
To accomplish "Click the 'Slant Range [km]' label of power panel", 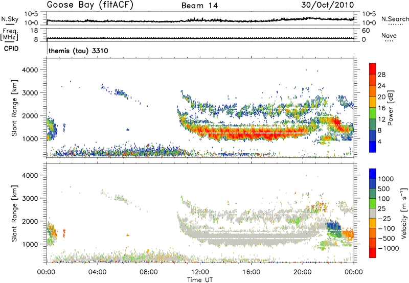I will [x=14, y=108].
